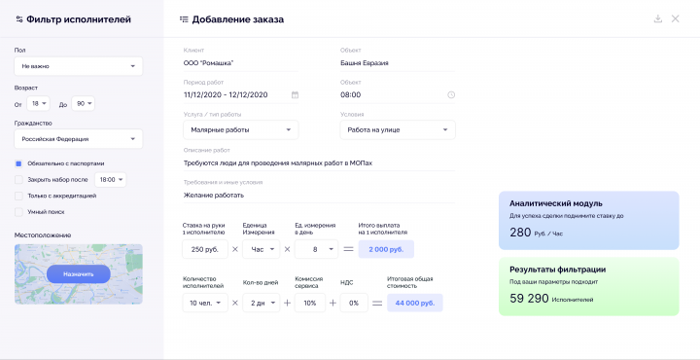700x360 pixels.
Task: Open Единица измерения dropdown Час
Action: [x=262, y=249]
